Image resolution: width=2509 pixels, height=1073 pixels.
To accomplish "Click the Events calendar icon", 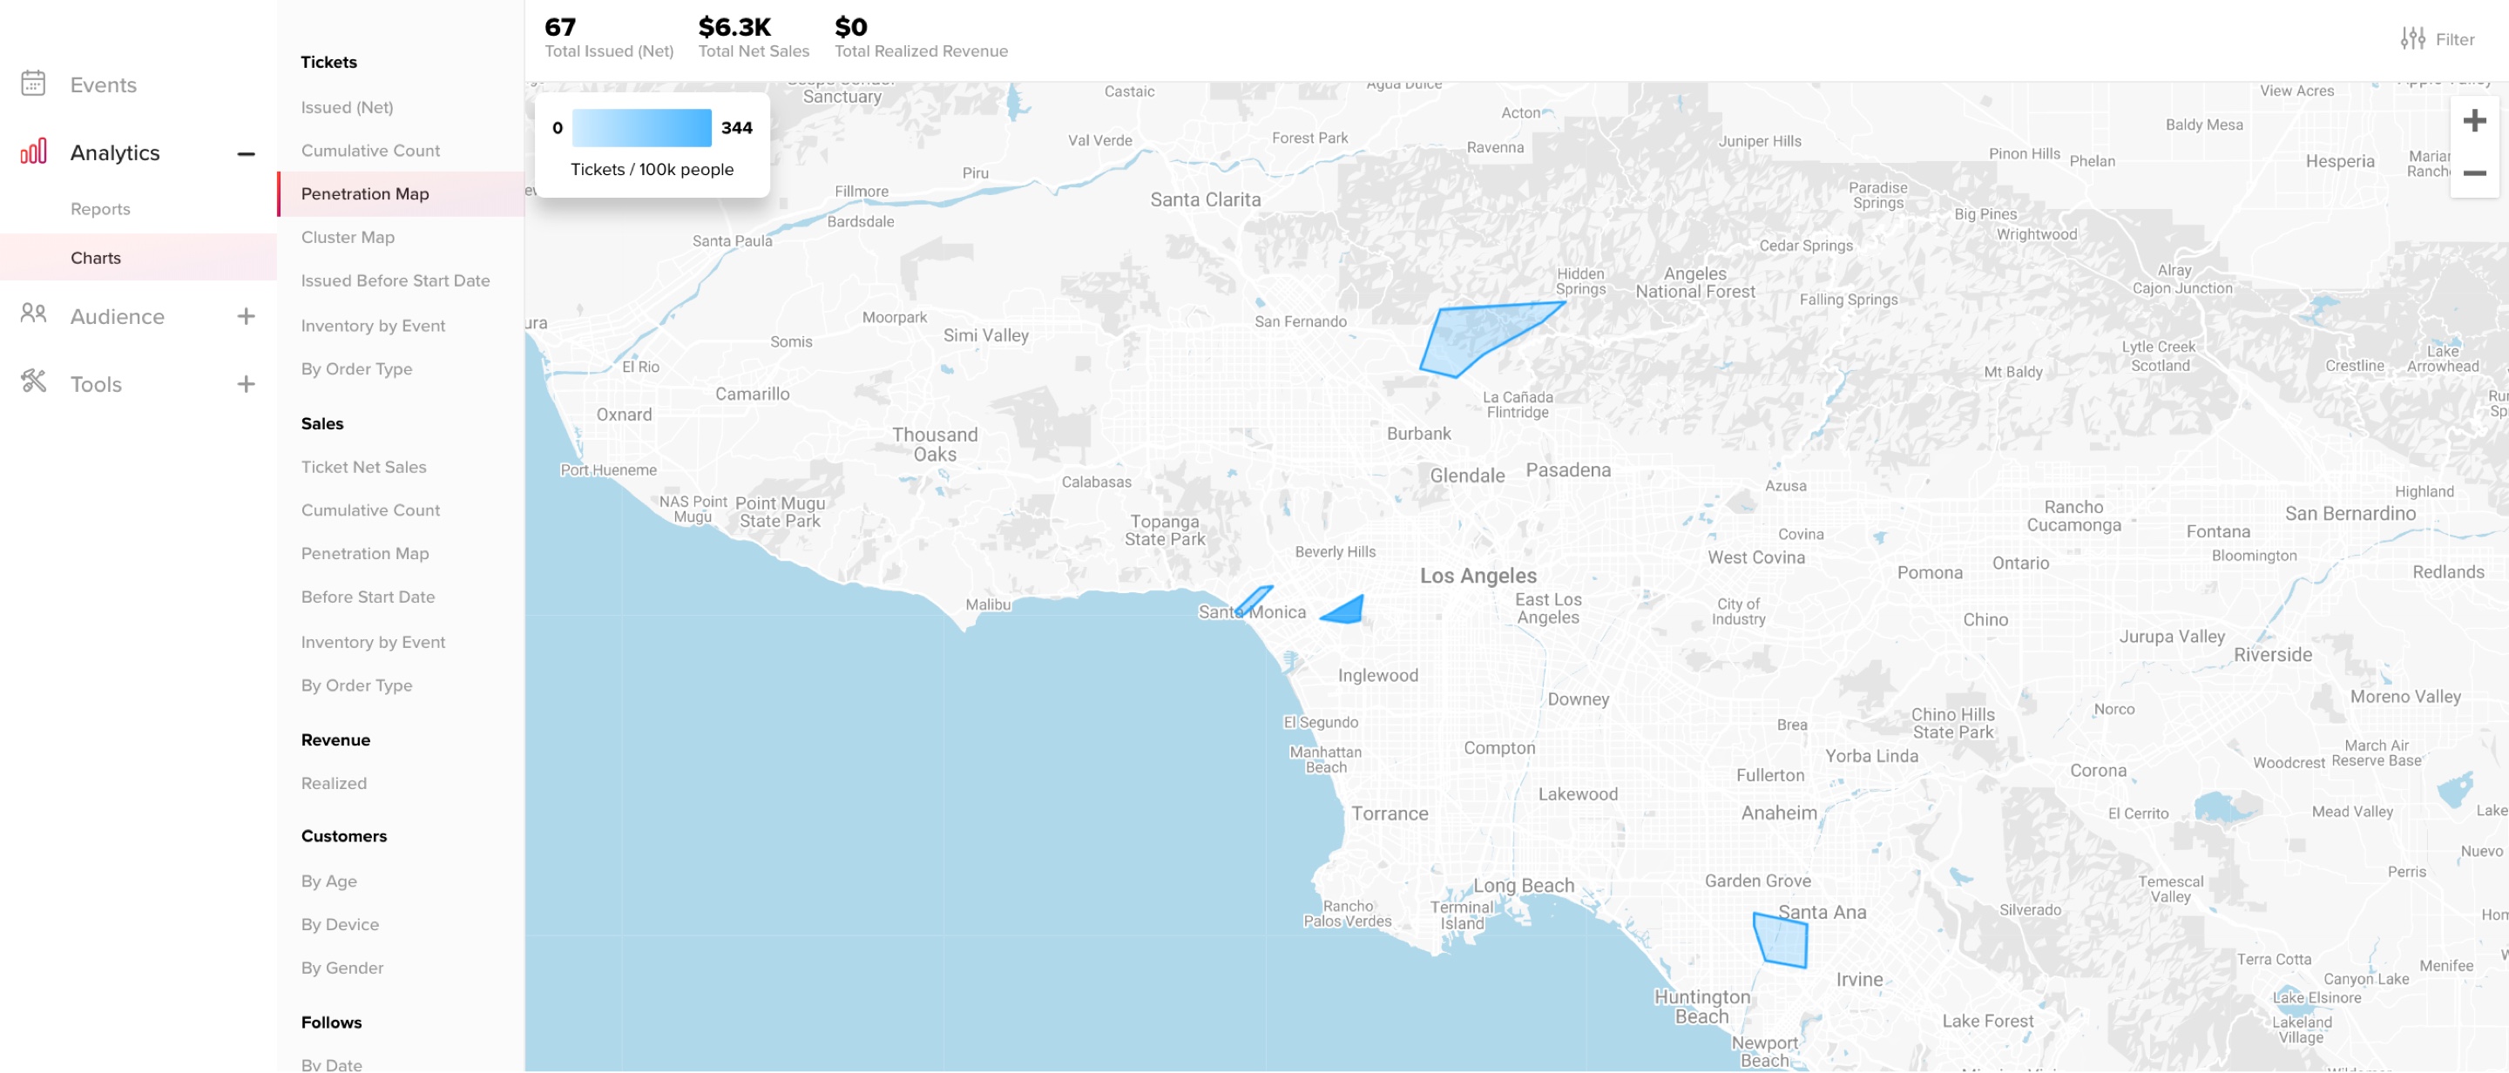I will [33, 84].
